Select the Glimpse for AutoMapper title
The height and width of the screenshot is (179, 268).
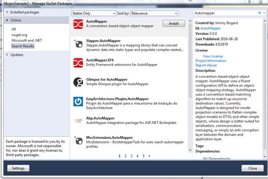tap(107, 80)
